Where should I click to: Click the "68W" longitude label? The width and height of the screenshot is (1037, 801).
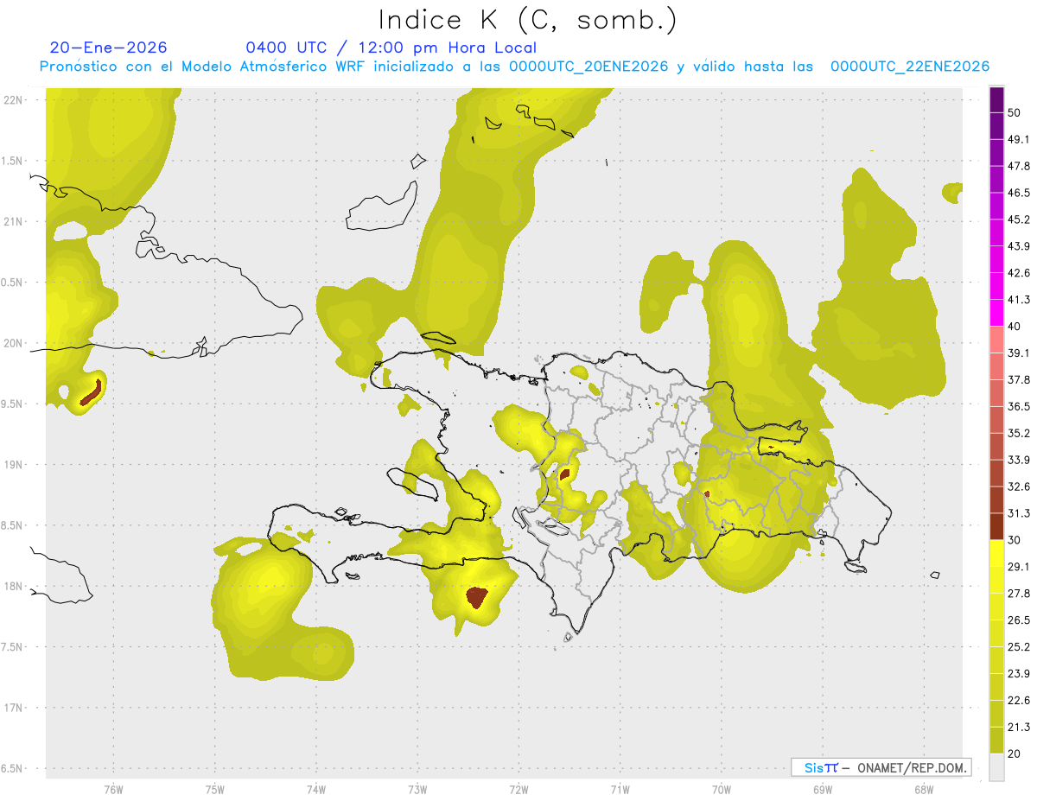(924, 789)
